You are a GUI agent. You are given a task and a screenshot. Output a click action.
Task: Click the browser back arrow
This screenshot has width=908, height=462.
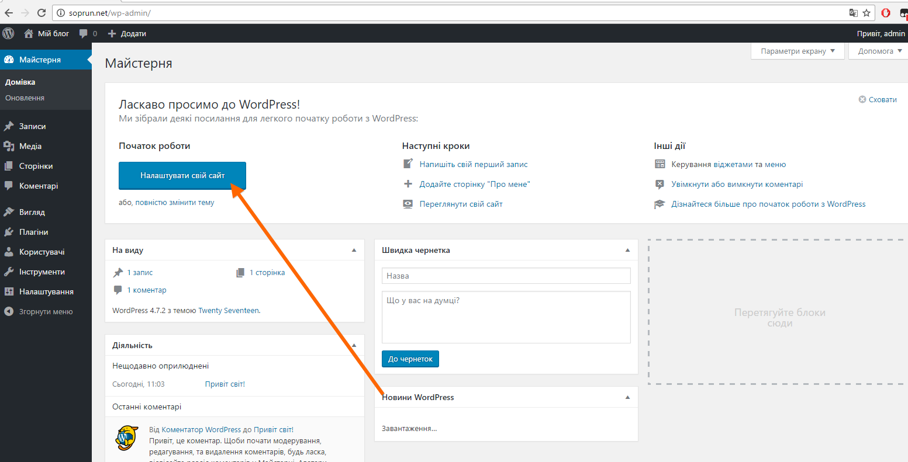tap(9, 12)
